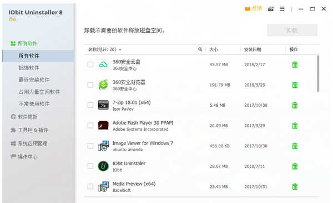
Task: Click the Adobe Flash Player icon
Action: coord(103,126)
